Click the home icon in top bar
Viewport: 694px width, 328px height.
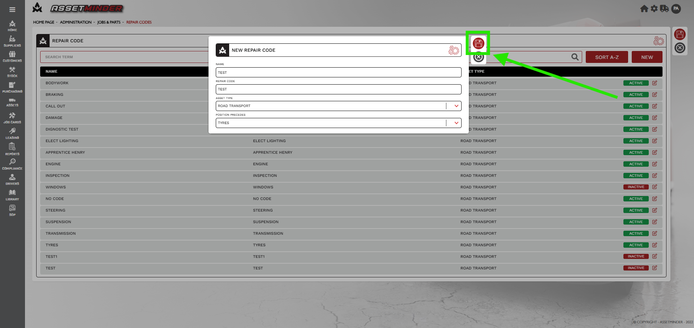click(x=644, y=9)
